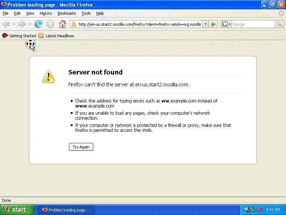
Task: Click the Back arrow button
Action: tap(6, 24)
